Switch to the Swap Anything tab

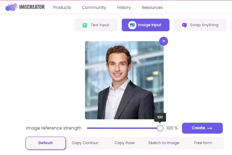[x=200, y=25]
